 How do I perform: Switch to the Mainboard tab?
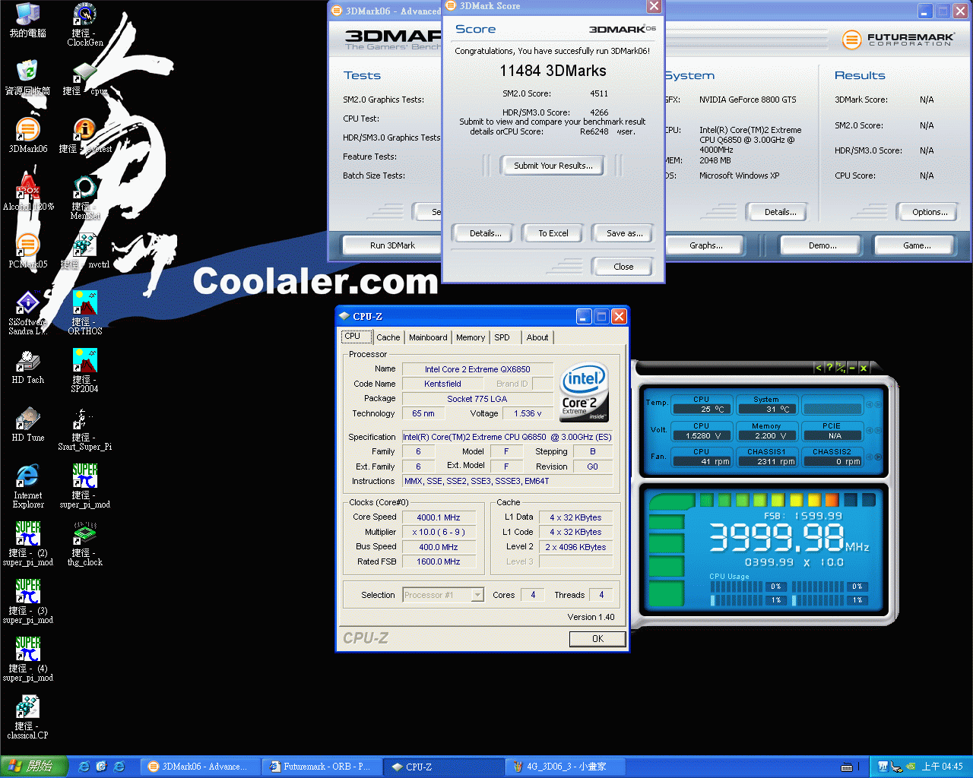pos(428,337)
